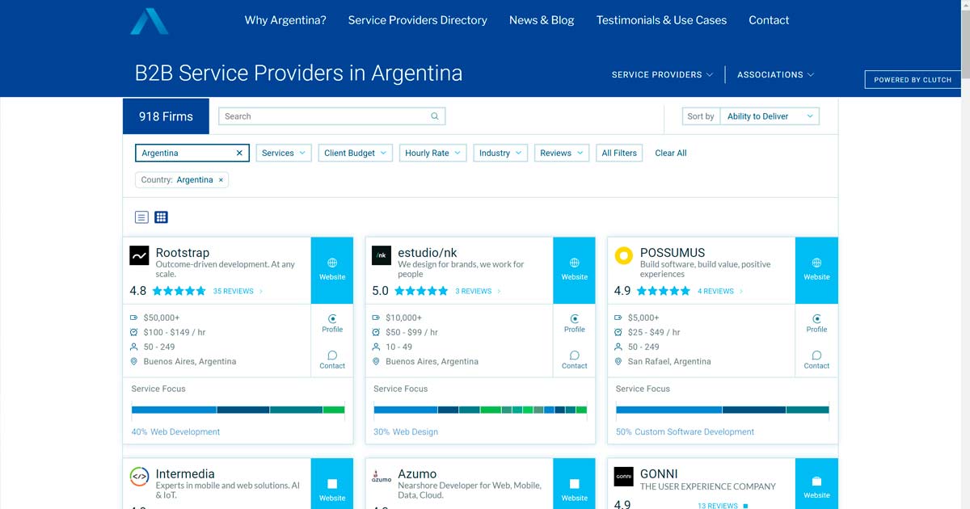Expand the Services filter dropdown
The width and height of the screenshot is (970, 509).
(284, 153)
